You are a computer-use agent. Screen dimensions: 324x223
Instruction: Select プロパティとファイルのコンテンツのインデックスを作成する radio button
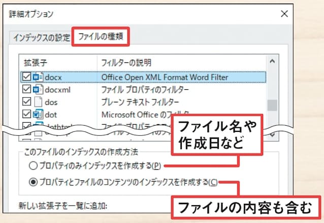point(33,182)
